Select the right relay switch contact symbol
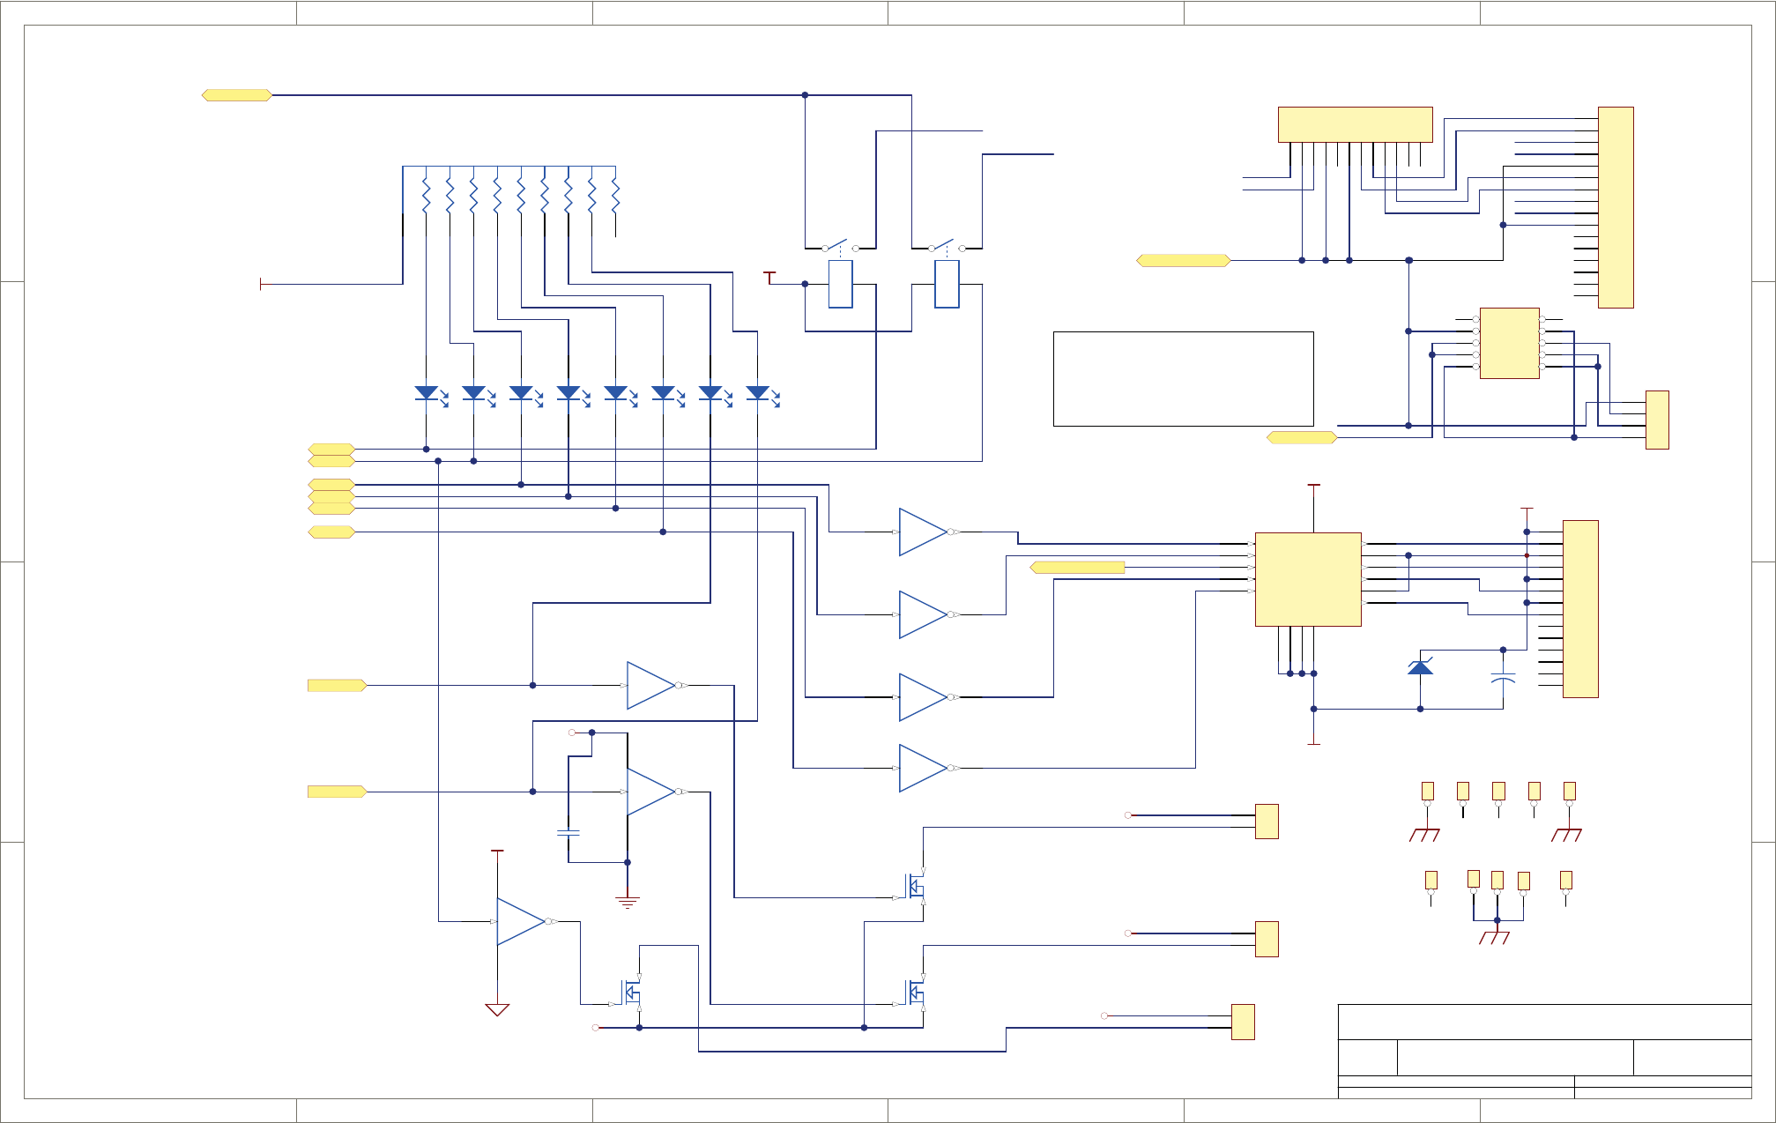 click(x=947, y=246)
